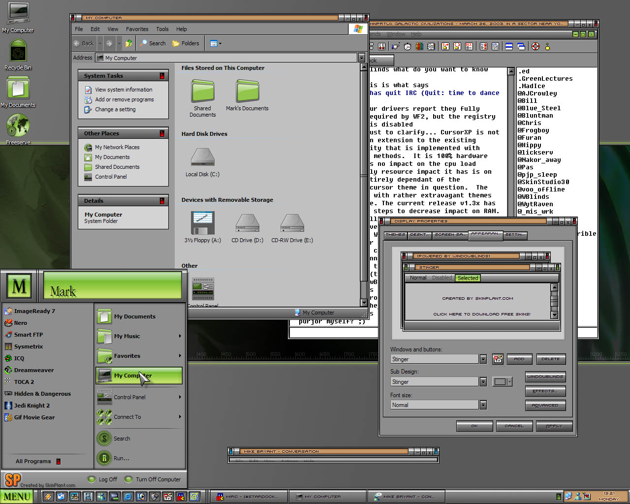The height and width of the screenshot is (504, 630).
Task: Open the CD-RW Drive (E:) icon
Action: 292,223
